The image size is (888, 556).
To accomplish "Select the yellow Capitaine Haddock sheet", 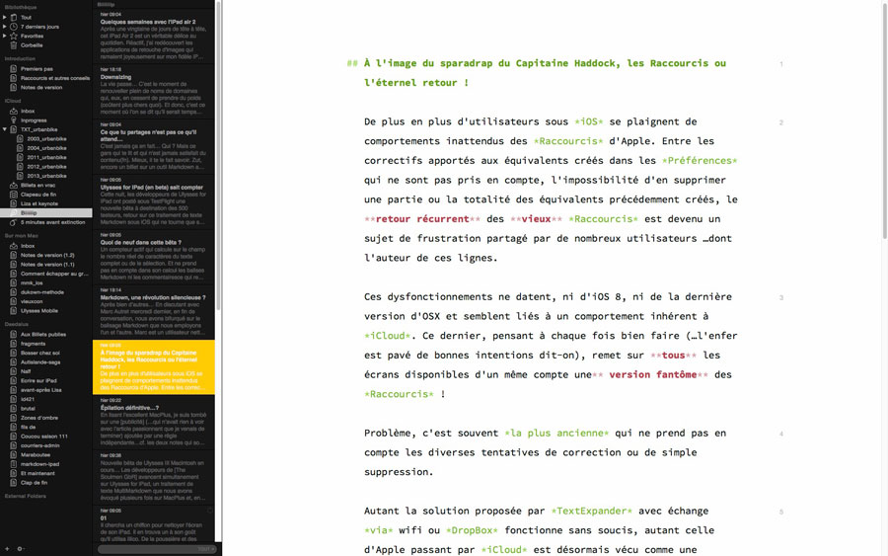I will point(154,367).
